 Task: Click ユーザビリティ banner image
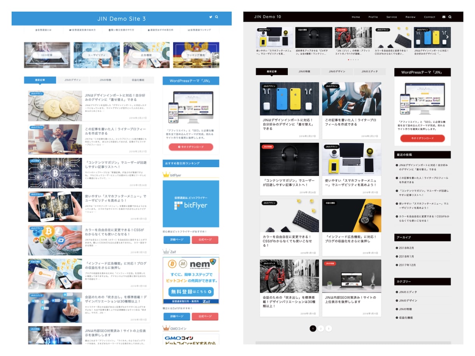(97, 55)
